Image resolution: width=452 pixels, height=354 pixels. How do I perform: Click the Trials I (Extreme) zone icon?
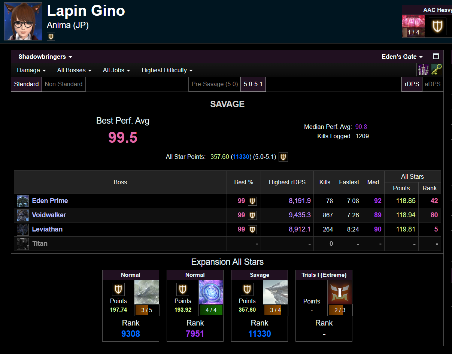pyautogui.click(x=340, y=292)
